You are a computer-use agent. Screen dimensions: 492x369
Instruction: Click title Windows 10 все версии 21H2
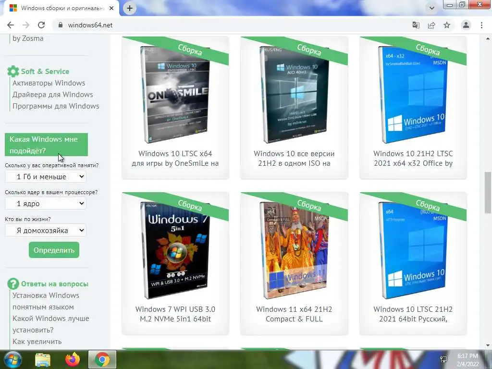click(x=294, y=159)
